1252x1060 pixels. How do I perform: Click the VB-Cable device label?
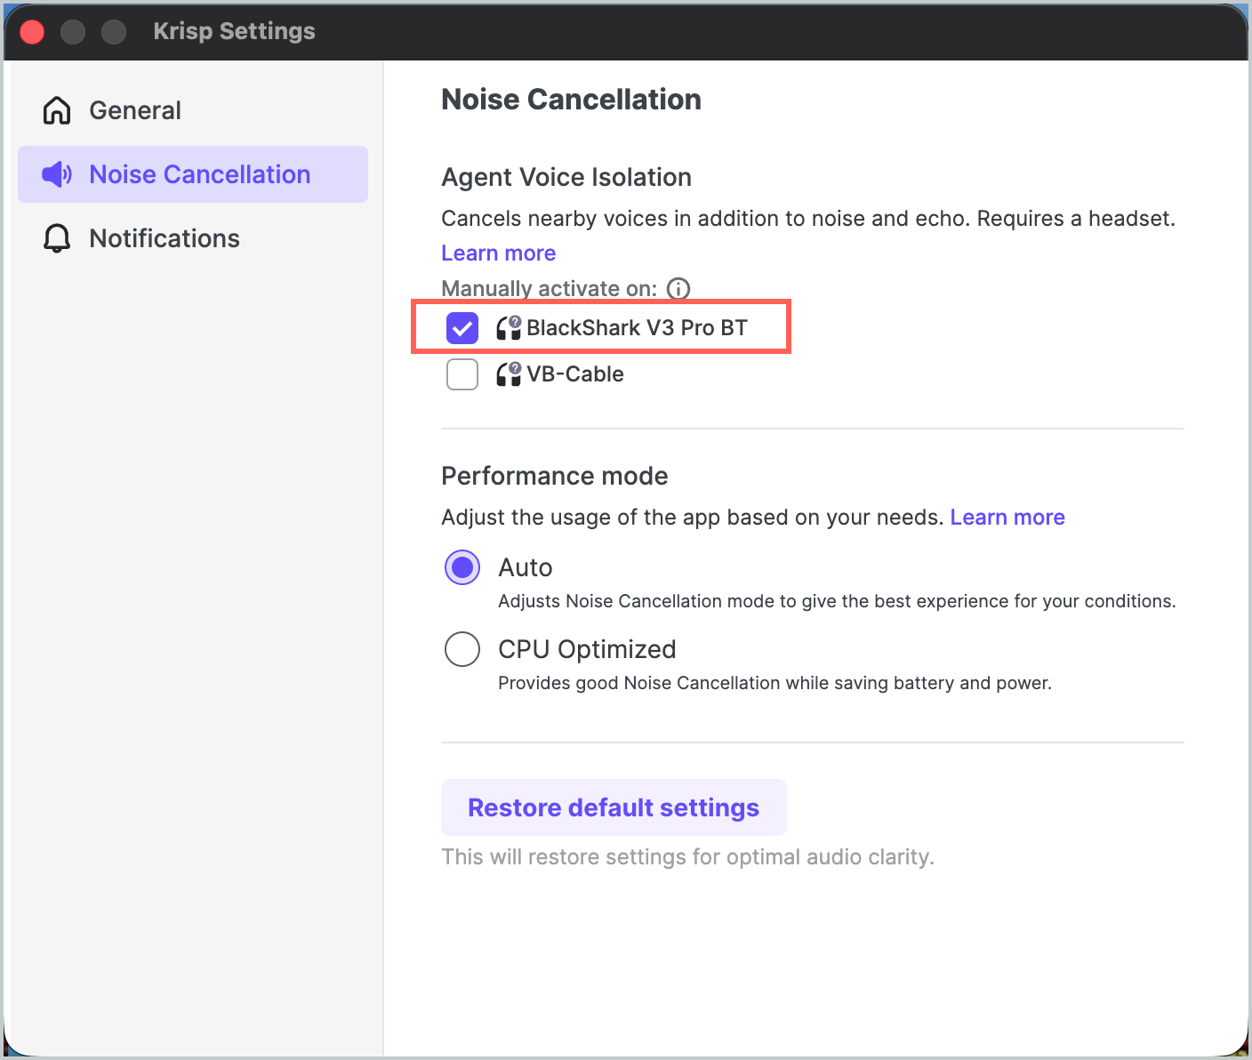click(x=575, y=374)
